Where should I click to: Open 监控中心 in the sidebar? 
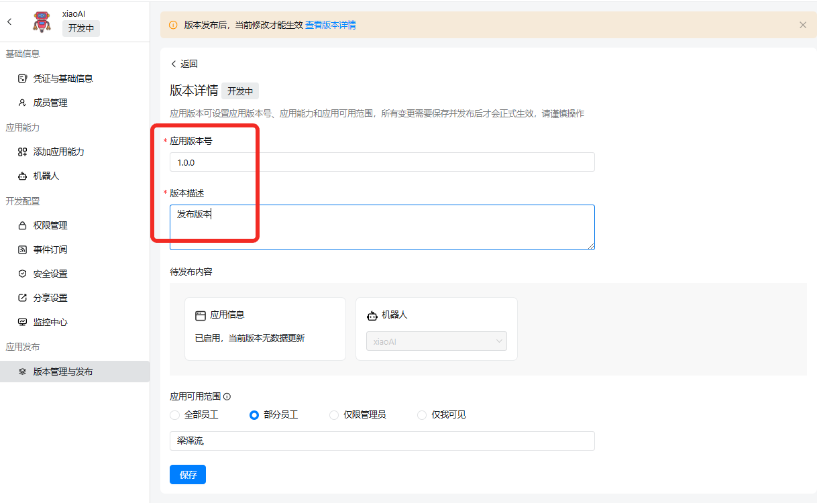click(50, 322)
